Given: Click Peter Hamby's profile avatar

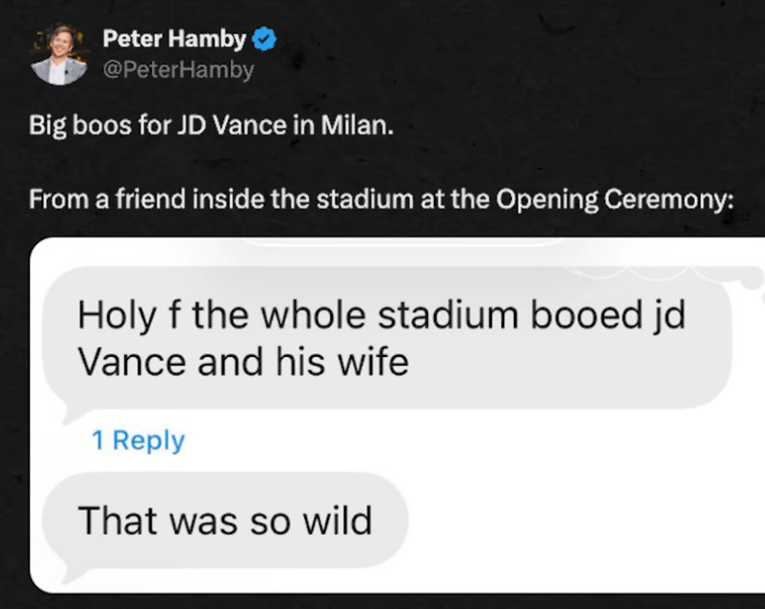Looking at the screenshot, I should point(59,54).
